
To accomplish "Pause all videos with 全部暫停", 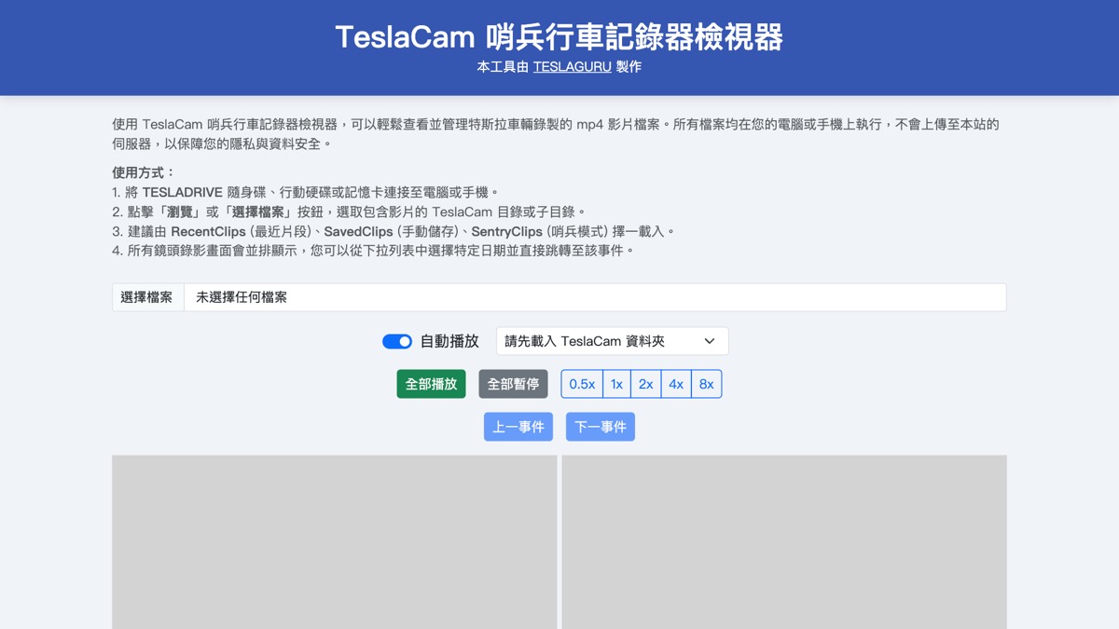I will click(513, 384).
